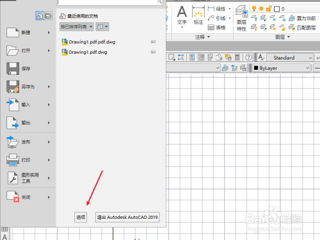Click the 线性 linear dimension button
This screenshot has width=320, height=240.
click(x=216, y=9)
